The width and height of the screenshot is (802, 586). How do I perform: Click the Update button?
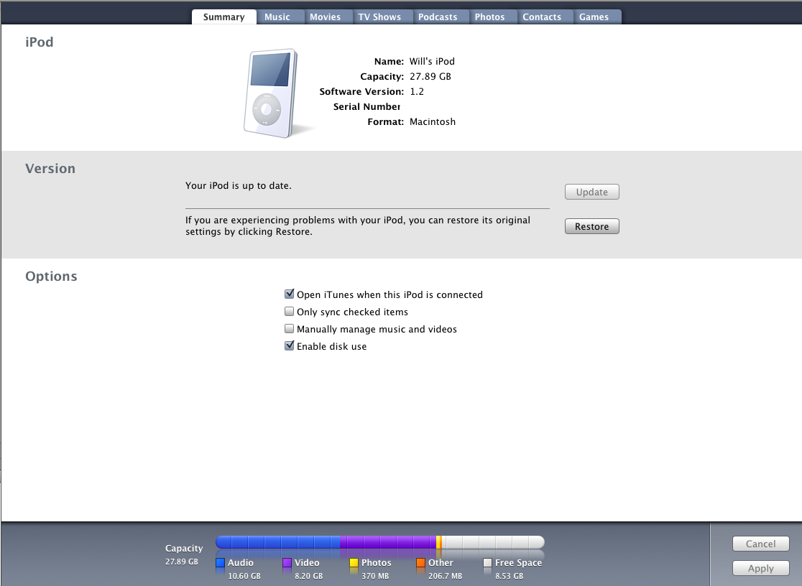[591, 192]
